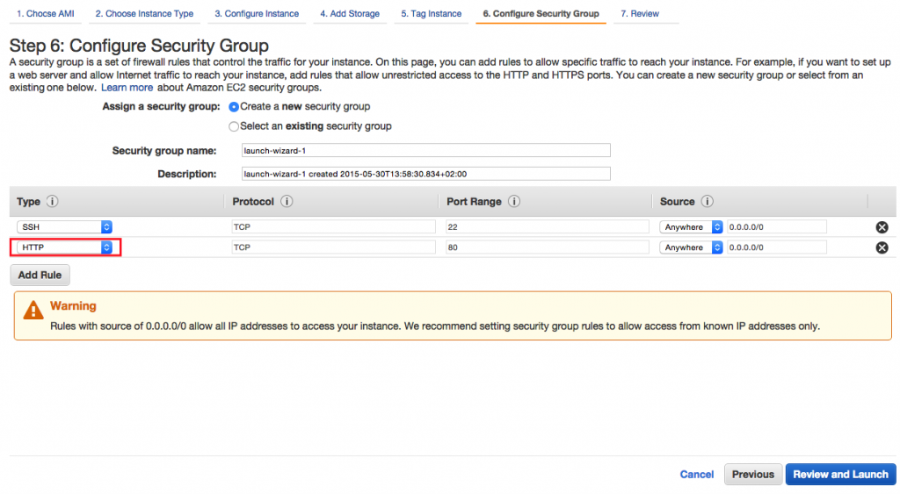900x494 pixels.
Task: Click the info icon next to Port Range
Action: pyautogui.click(x=514, y=202)
